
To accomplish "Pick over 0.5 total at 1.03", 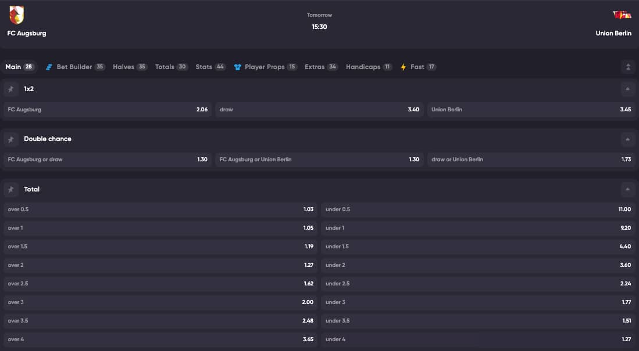I will (x=160, y=209).
